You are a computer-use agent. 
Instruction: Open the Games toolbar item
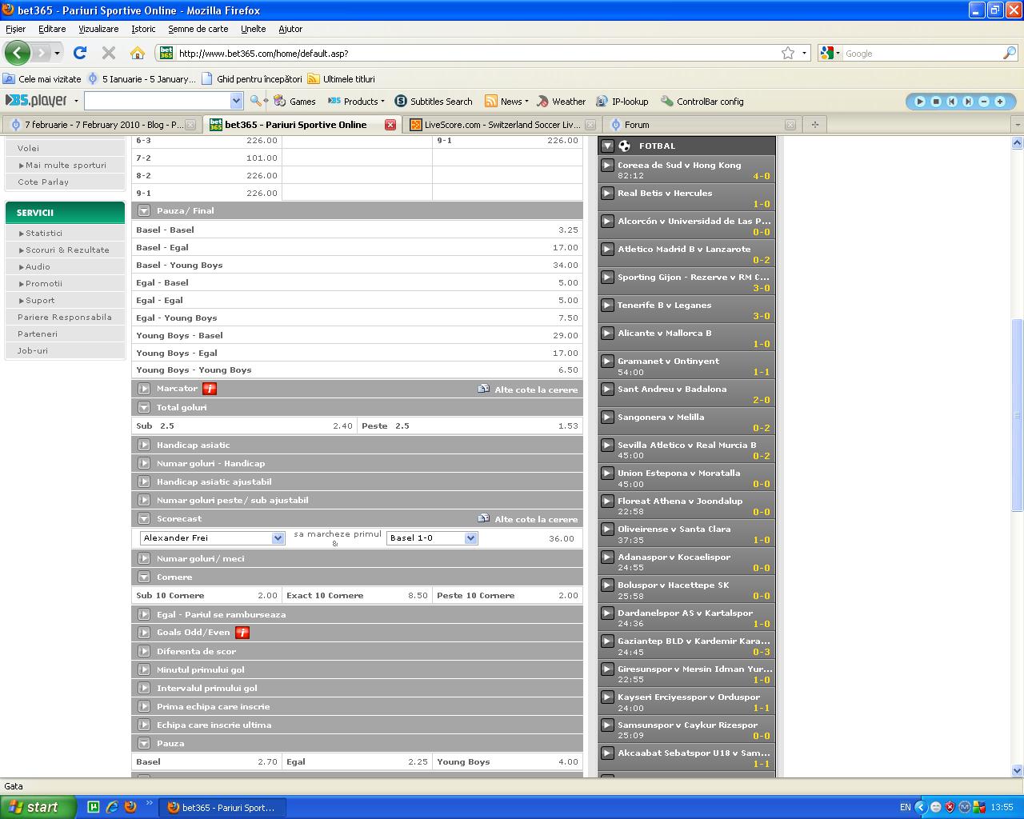click(x=294, y=102)
